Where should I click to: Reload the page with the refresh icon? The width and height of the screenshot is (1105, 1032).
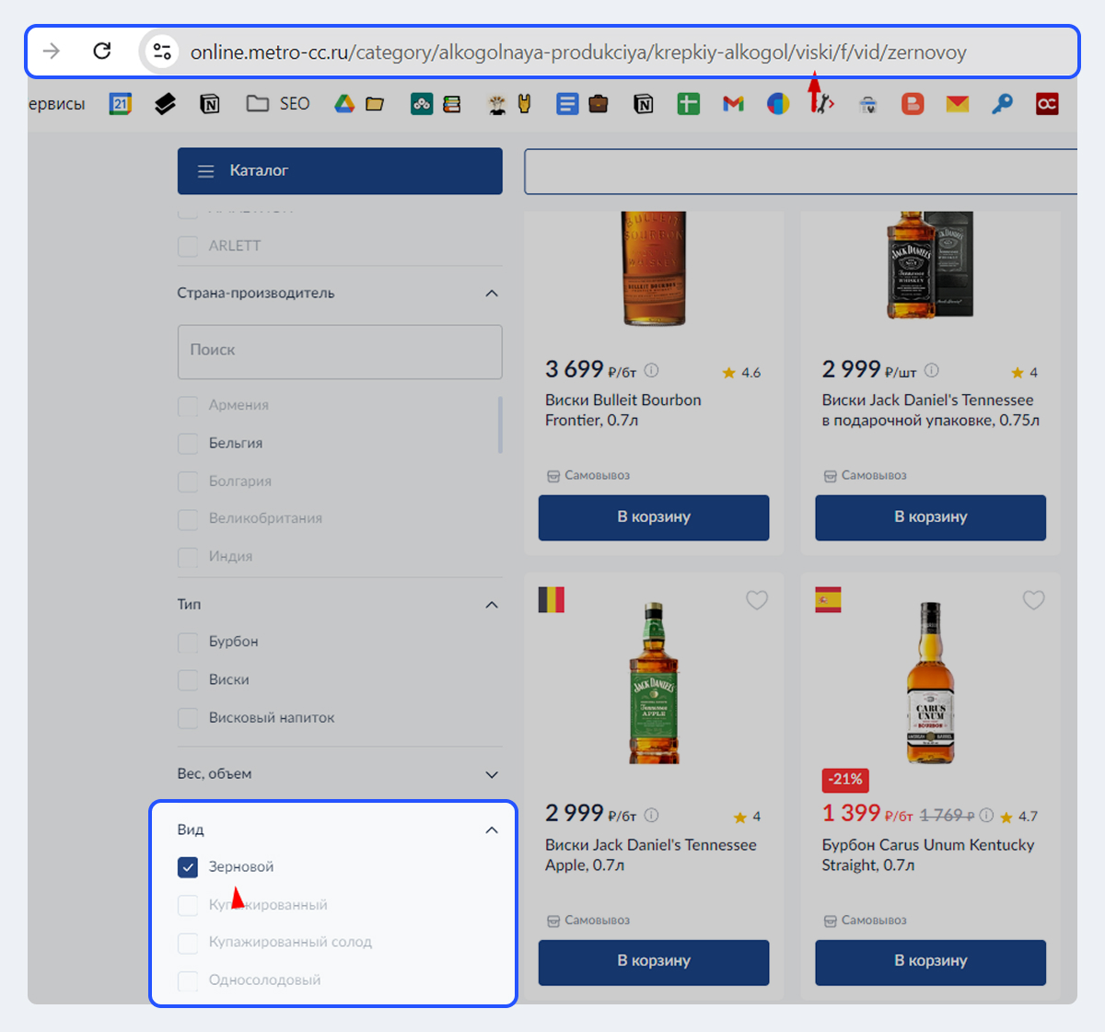[102, 51]
